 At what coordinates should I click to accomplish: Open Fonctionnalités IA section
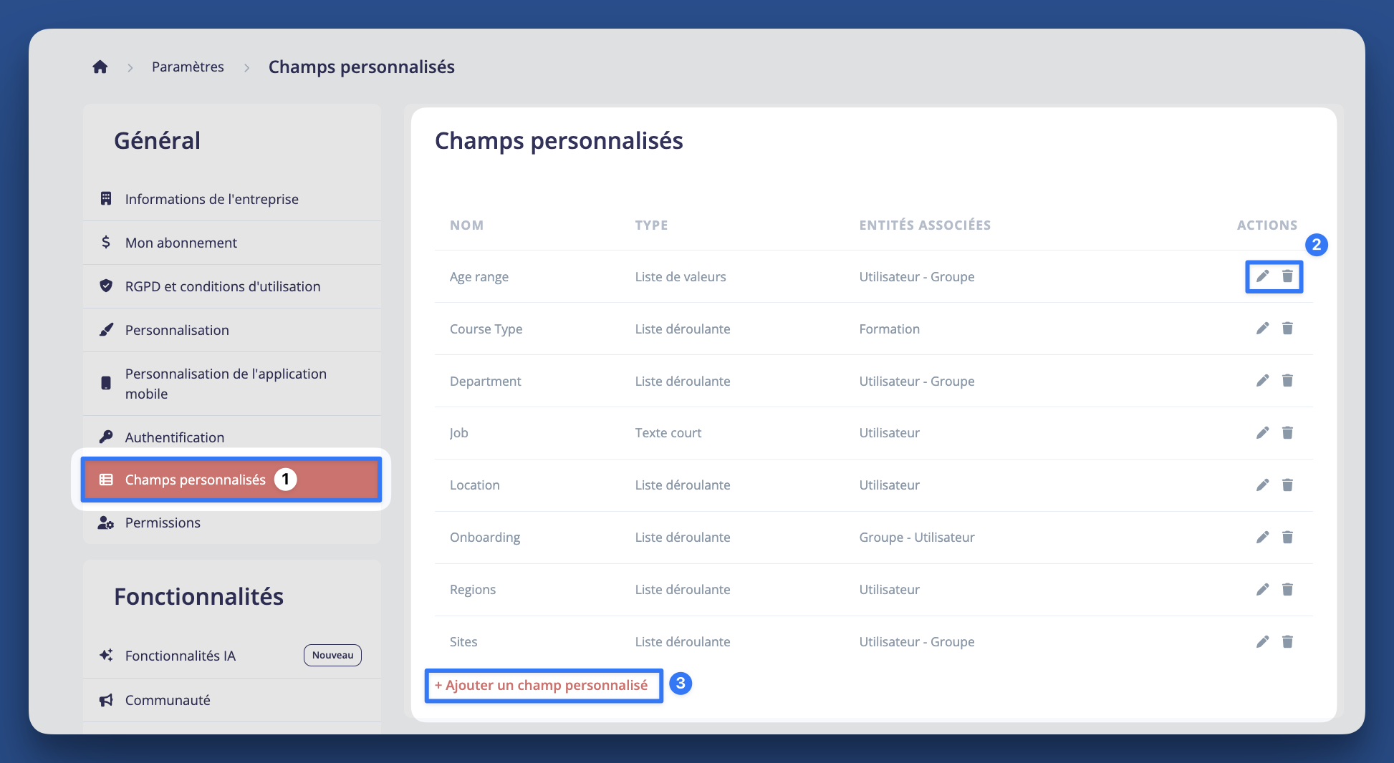232,656
